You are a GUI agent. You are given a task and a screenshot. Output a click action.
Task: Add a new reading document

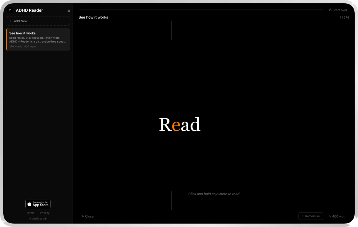click(38, 21)
